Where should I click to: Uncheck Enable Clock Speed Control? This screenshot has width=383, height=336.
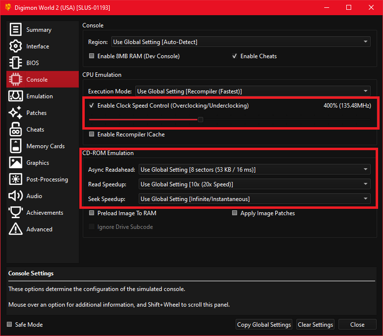tap(92, 105)
